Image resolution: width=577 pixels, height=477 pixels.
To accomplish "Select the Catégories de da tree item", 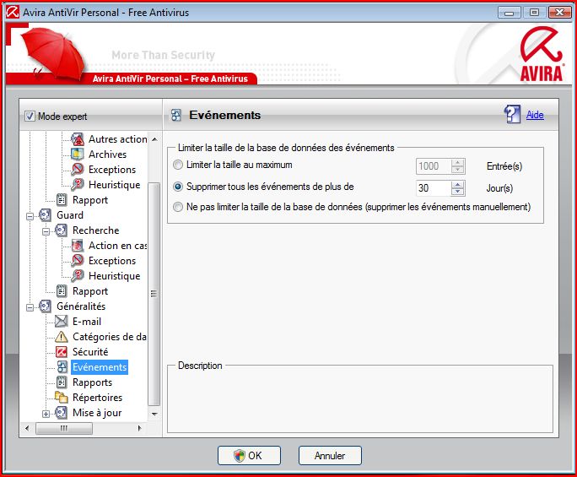I will pyautogui.click(x=110, y=337).
